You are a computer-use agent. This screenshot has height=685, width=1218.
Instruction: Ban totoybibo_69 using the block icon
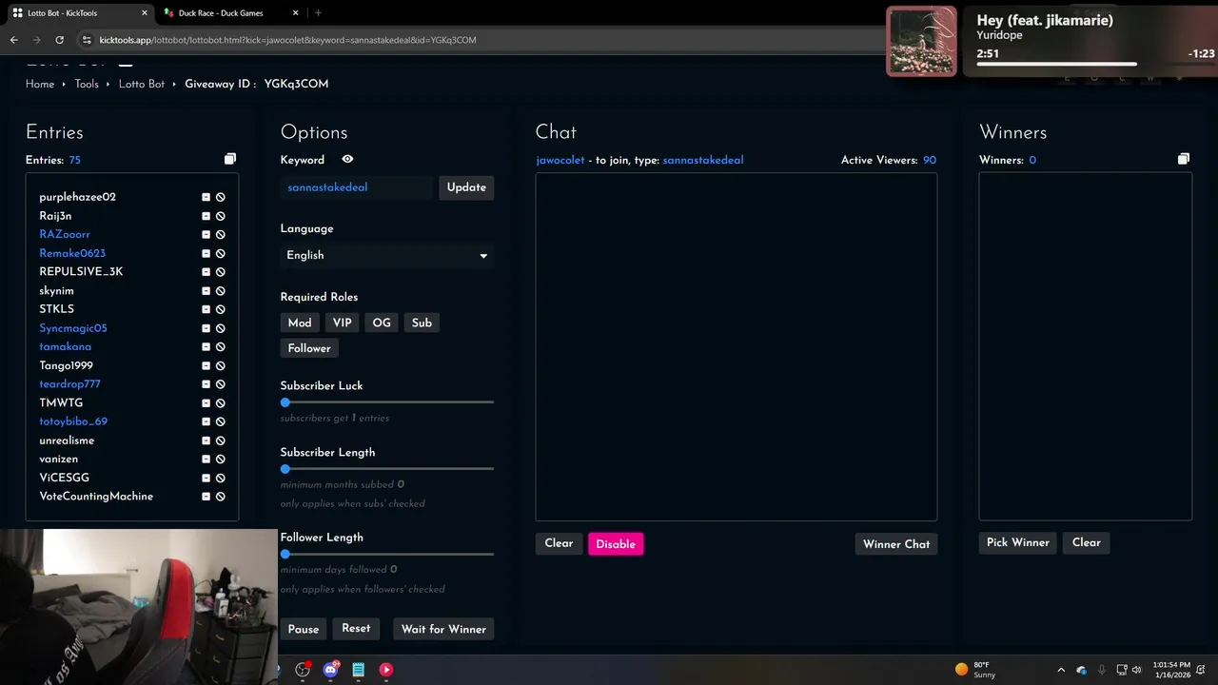(220, 421)
